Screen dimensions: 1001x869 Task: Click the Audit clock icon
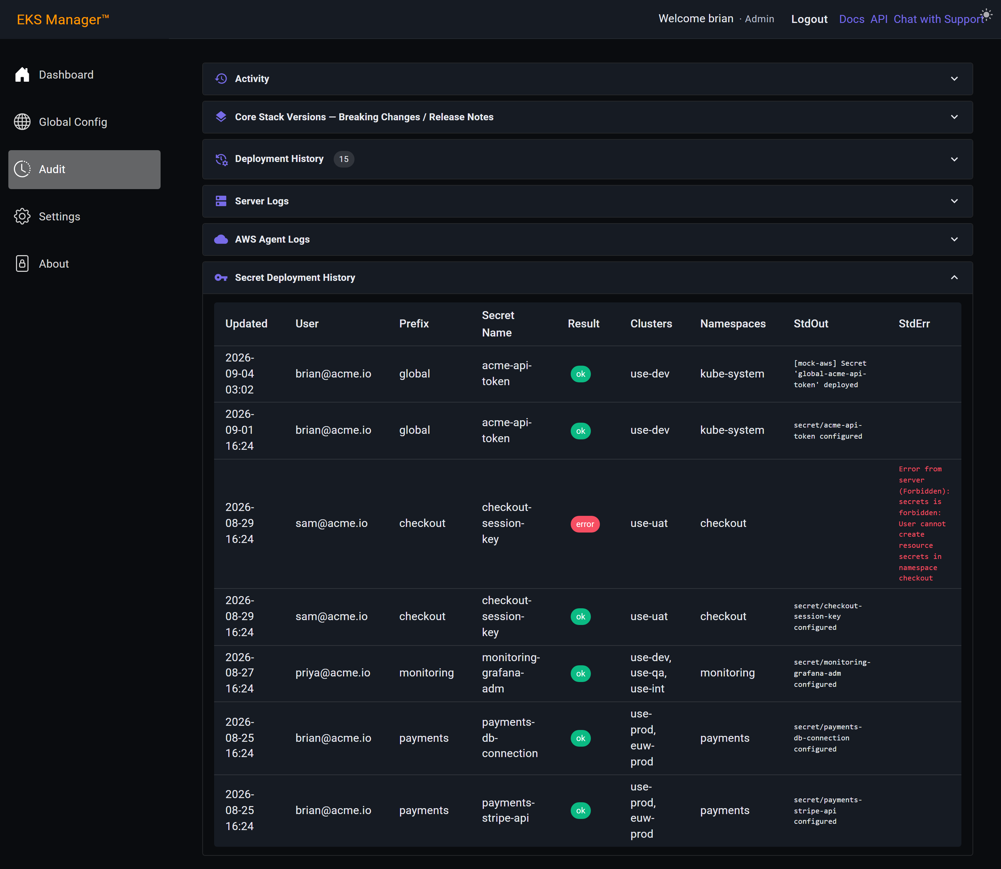[x=22, y=169]
